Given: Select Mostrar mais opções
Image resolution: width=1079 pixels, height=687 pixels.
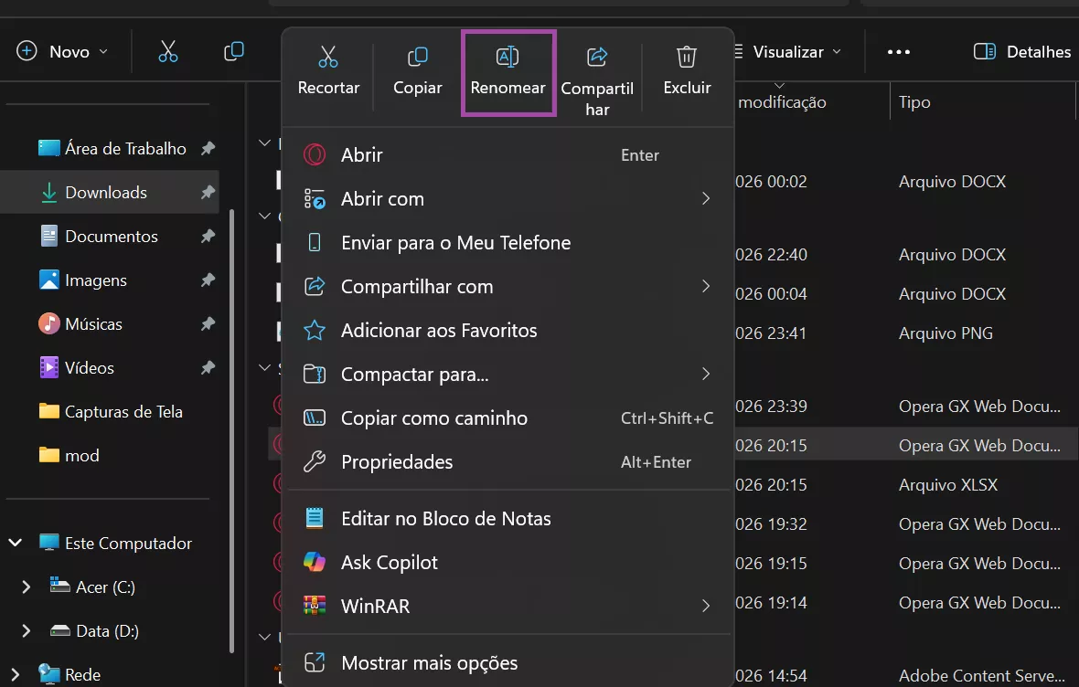Looking at the screenshot, I should point(430,662).
